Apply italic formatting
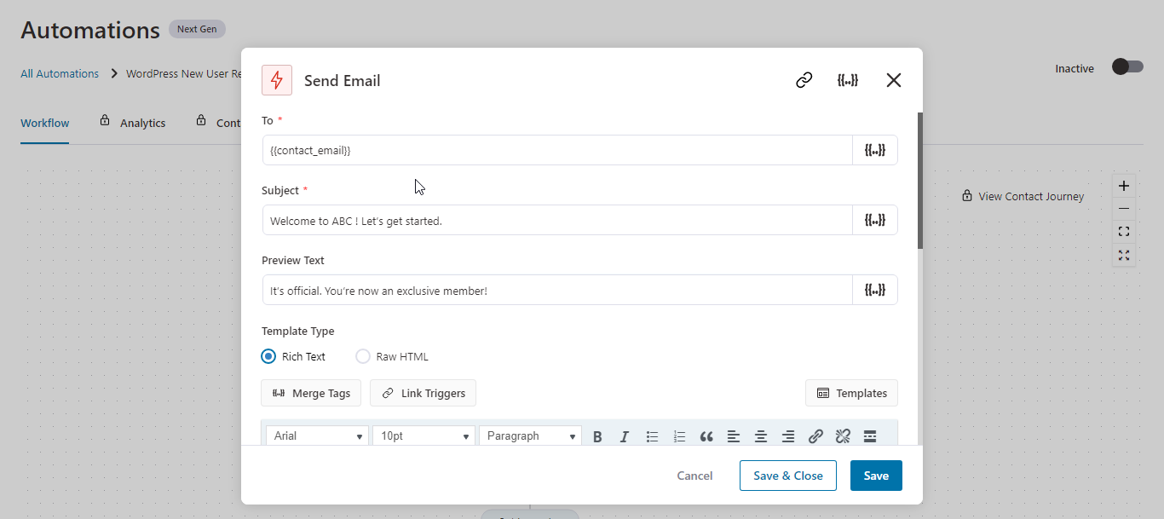Viewport: 1164px width, 519px height. pyautogui.click(x=625, y=435)
